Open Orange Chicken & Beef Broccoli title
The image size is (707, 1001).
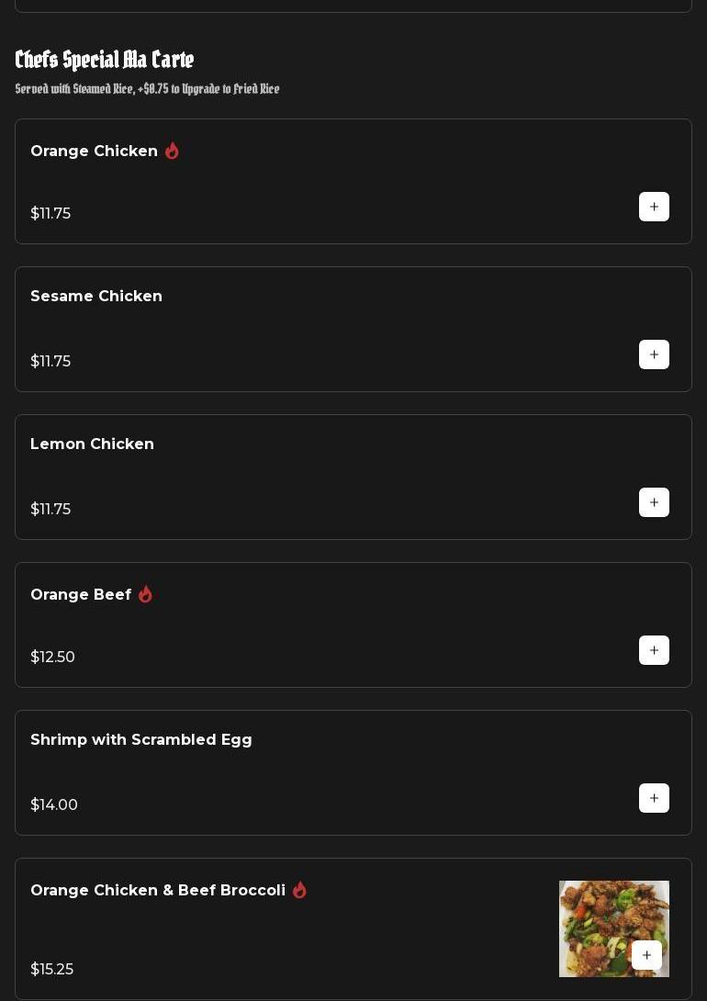[158, 891]
